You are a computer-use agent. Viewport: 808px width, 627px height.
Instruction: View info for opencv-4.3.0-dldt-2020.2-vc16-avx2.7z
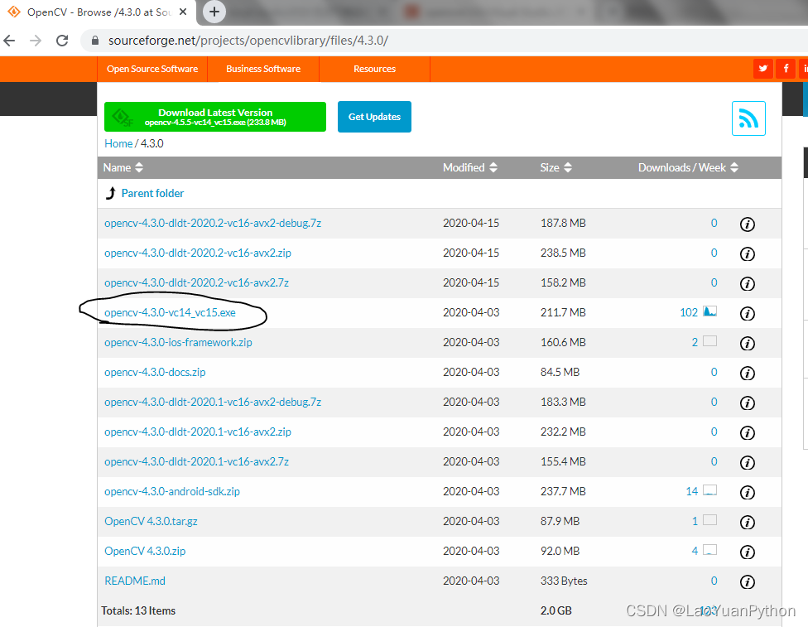click(x=748, y=284)
